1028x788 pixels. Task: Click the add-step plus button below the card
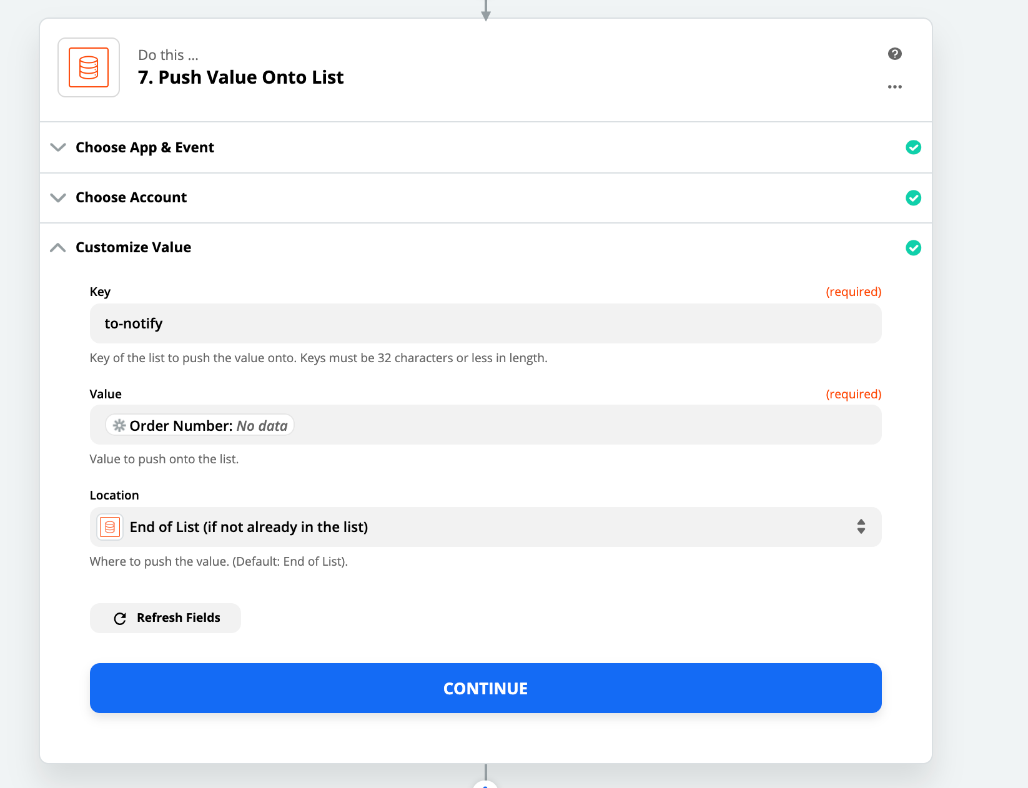(x=485, y=784)
